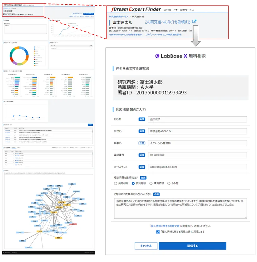Click the outlined download button atop the small researcher page
This screenshot has width=257, height=262.
[77, 14]
